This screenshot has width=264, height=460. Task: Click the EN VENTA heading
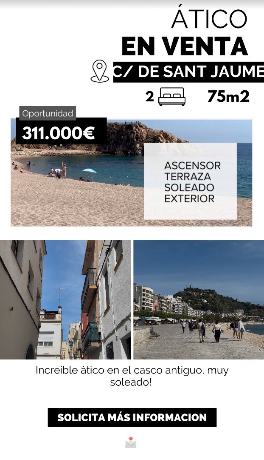(x=185, y=46)
